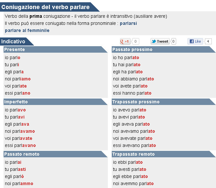
Task: Click the conjugation 'voi parlavate'
Action: click(18, 138)
